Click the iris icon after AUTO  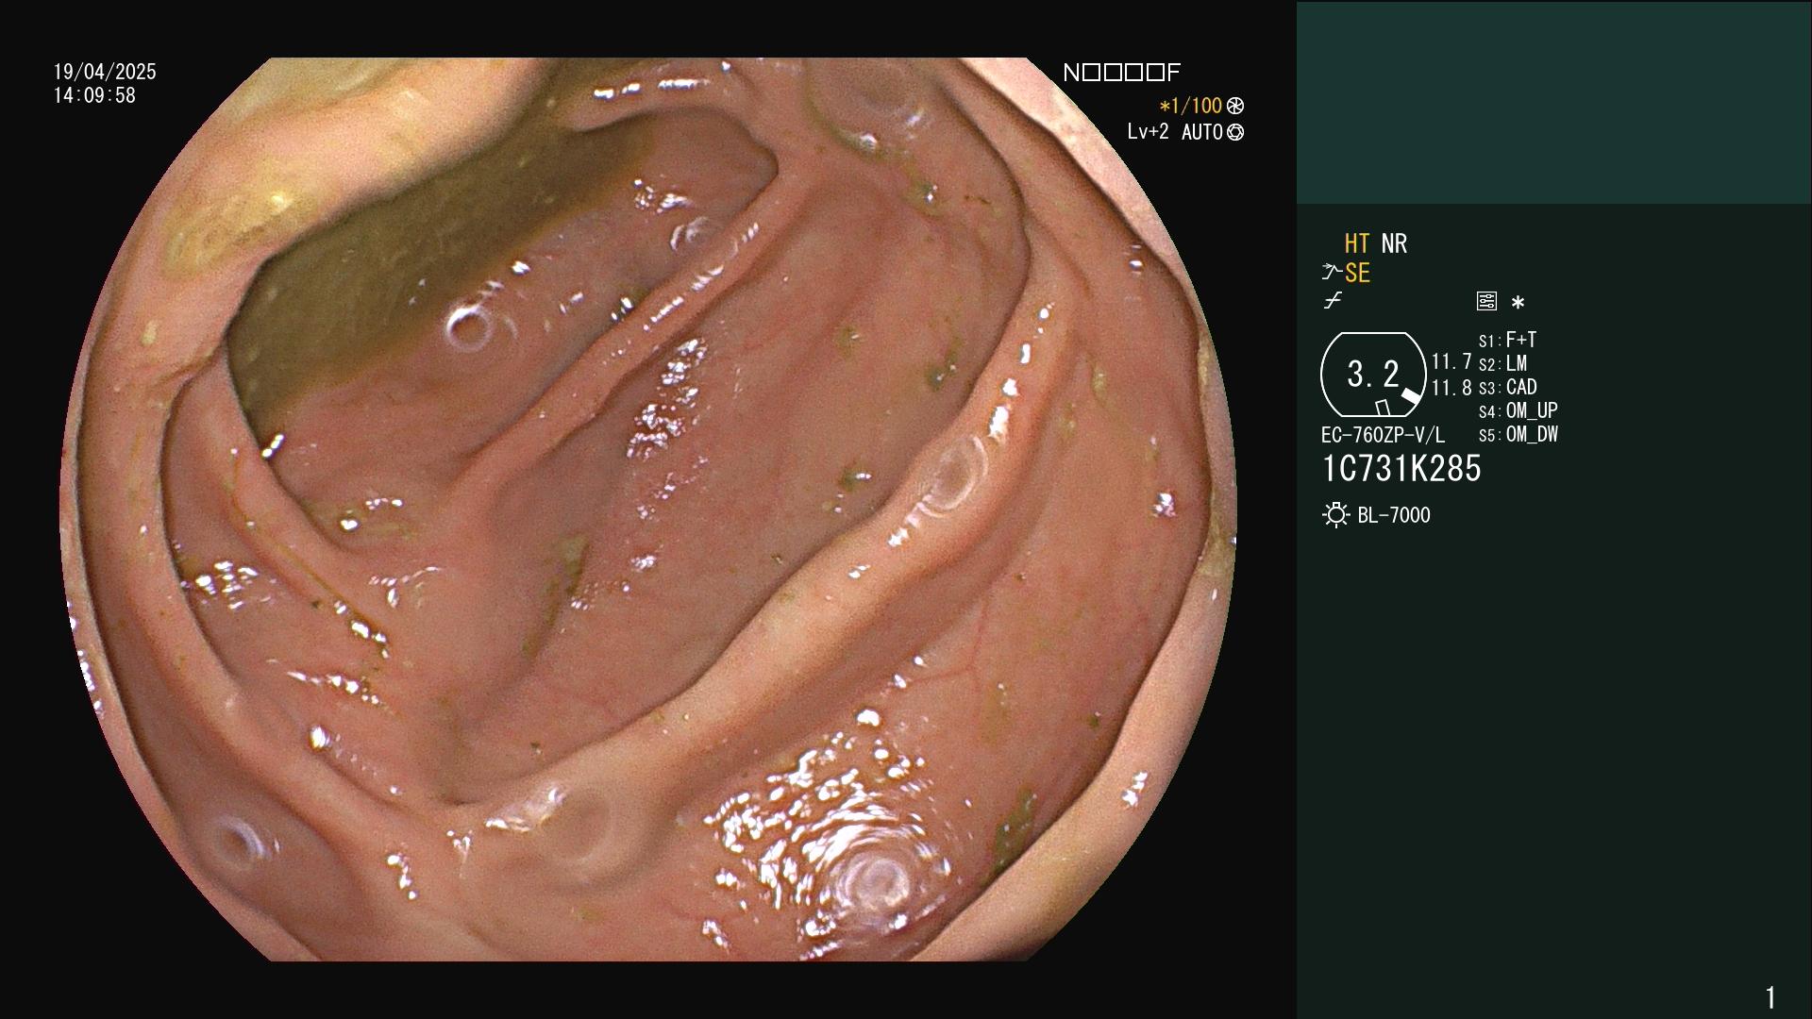tap(1235, 132)
